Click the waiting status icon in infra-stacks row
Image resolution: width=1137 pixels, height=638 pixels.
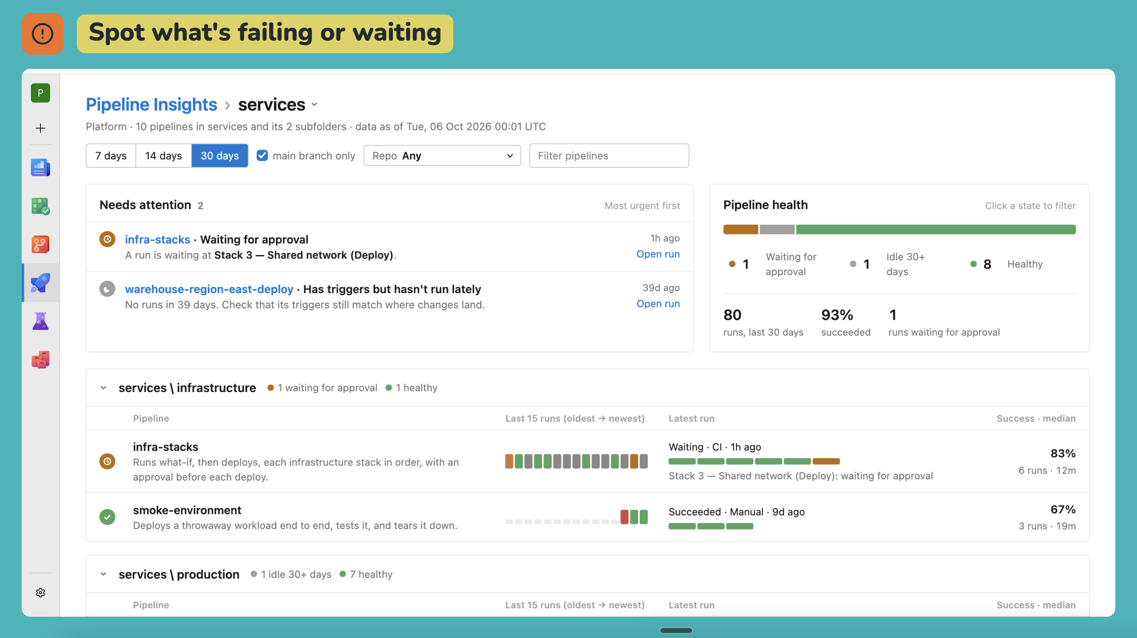click(x=107, y=461)
